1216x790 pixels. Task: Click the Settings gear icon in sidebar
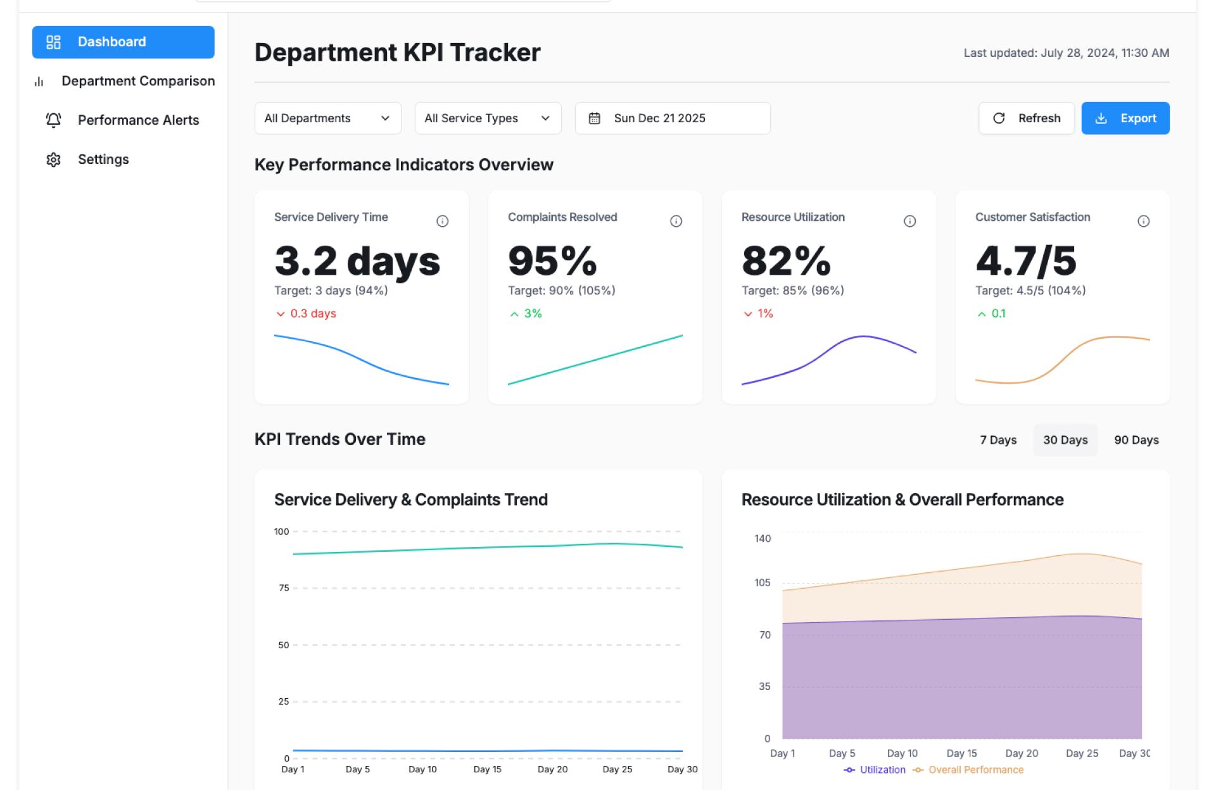53,160
